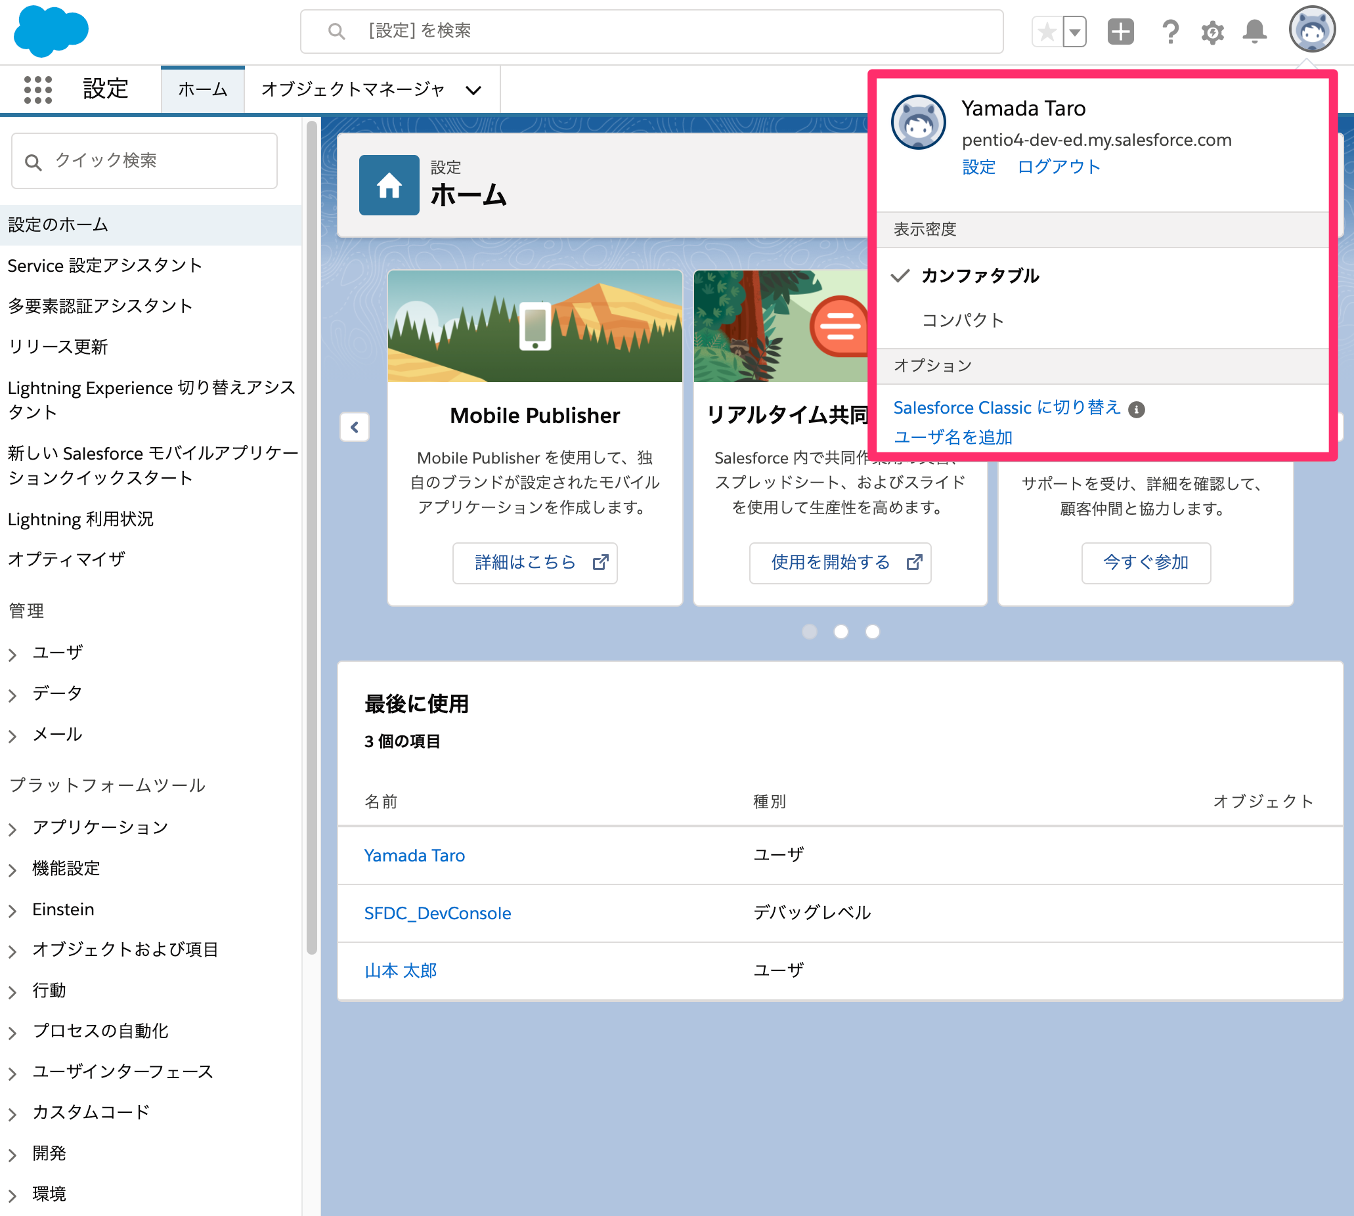Screen dimensions: 1354x1216
Task: Click Salesforce Classic に切り替え
Action: (x=1007, y=408)
